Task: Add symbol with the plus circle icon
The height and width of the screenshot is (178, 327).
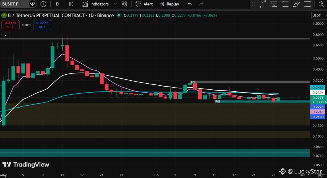Action: click(43, 4)
